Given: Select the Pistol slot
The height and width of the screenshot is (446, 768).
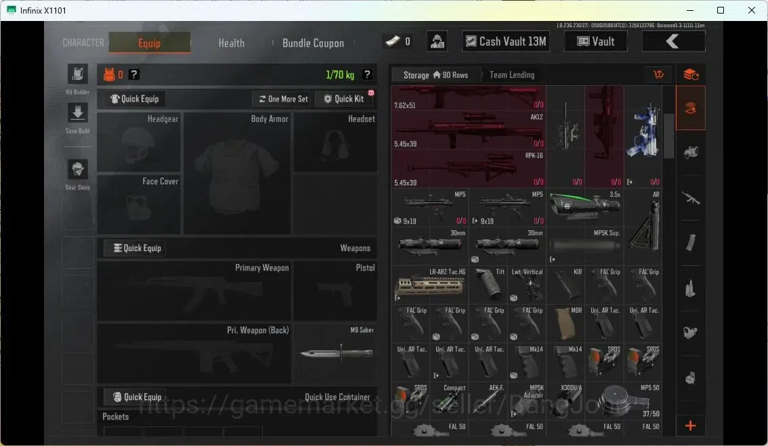Looking at the screenshot, I should point(335,291).
